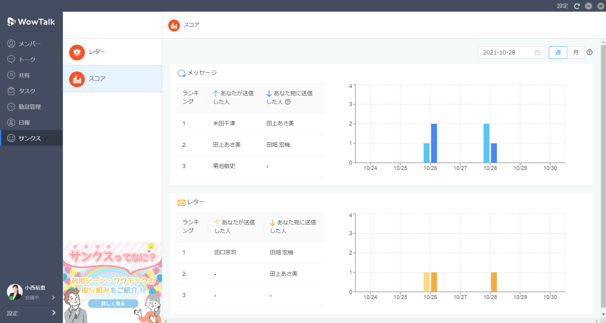Viewport: 606px width, 323px height.
Task: Click the メッセージ speech bubble icon
Action: 181,73
